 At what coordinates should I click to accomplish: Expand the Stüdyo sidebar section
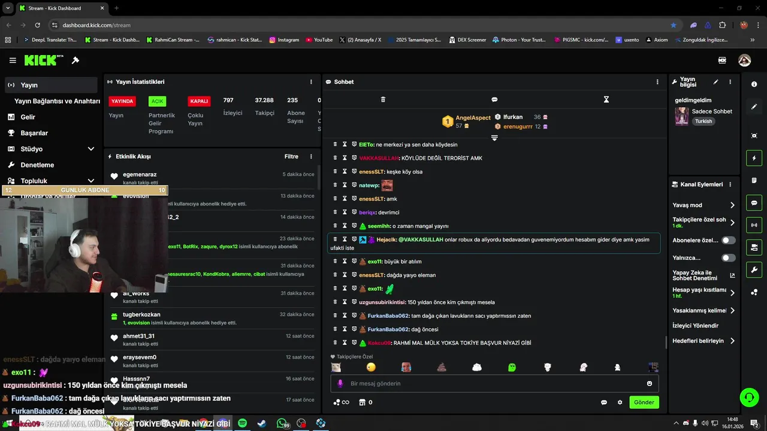[91, 149]
